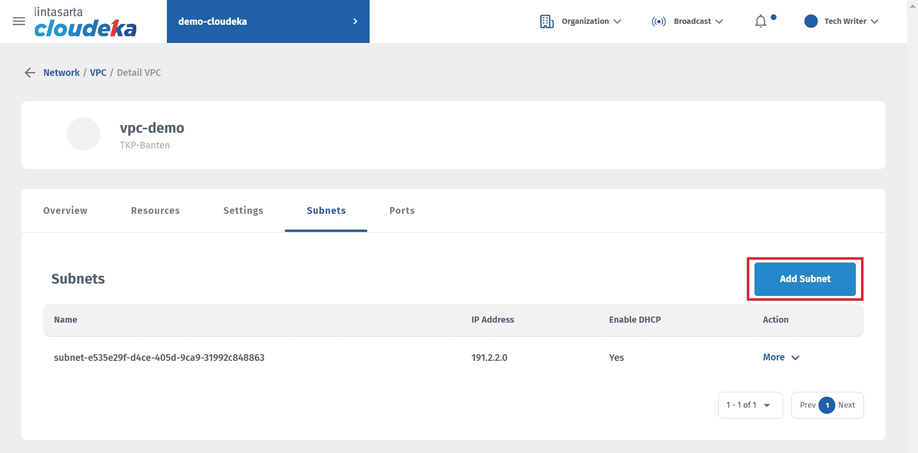Click the Tech Writer avatar

pos(811,21)
